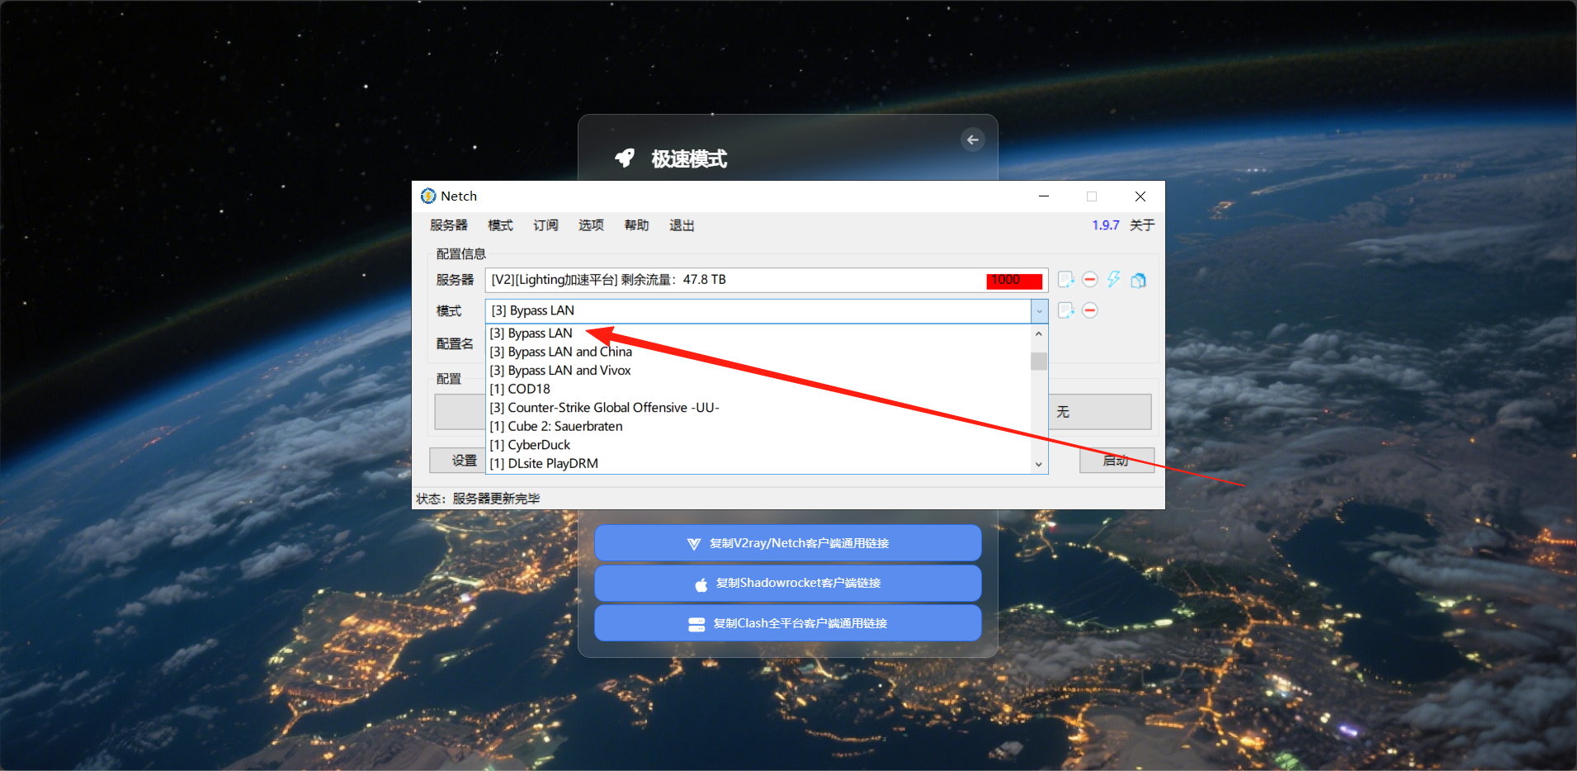1577x771 pixels.
Task: Open the 帮助 menu
Action: 636,225
